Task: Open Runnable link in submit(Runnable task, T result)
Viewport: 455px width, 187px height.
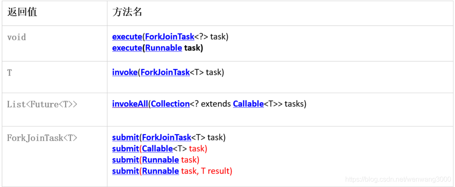Action: [161, 171]
